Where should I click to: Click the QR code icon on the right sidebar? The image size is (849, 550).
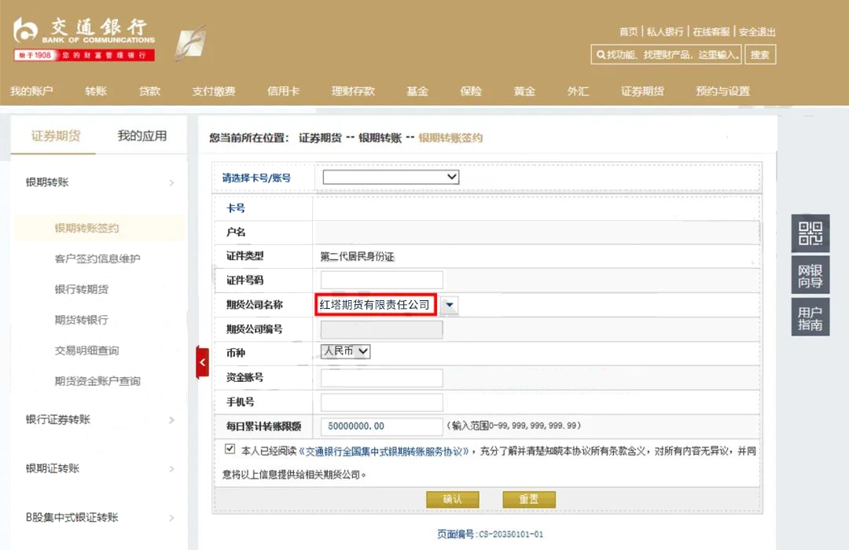811,233
